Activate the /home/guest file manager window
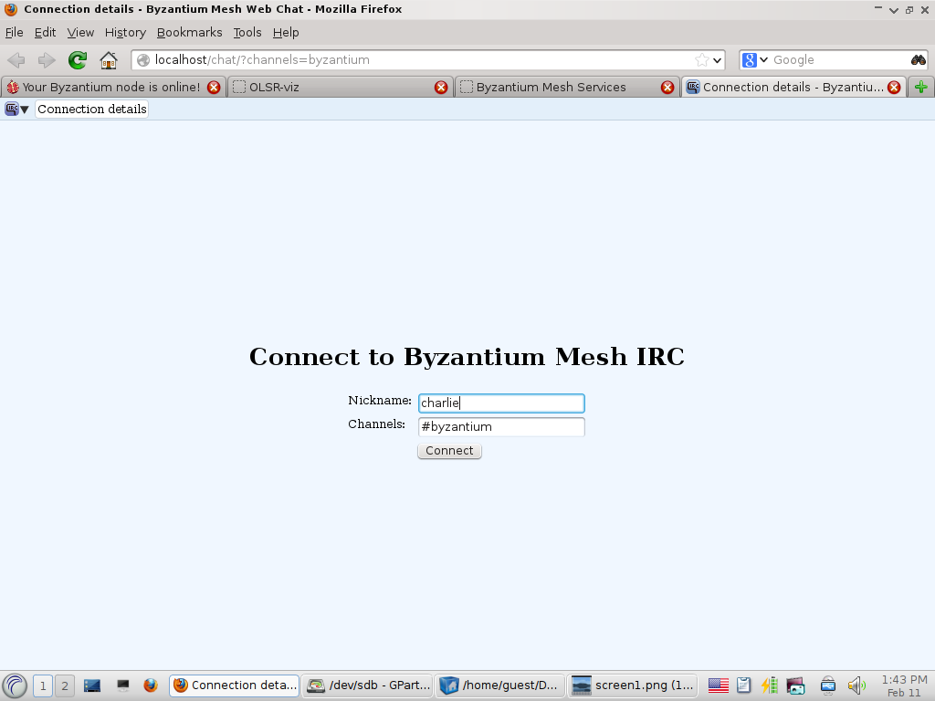 click(500, 685)
